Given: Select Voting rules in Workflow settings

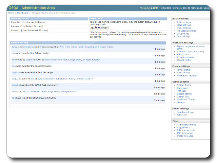Looking at the screenshot, I should (183, 54).
